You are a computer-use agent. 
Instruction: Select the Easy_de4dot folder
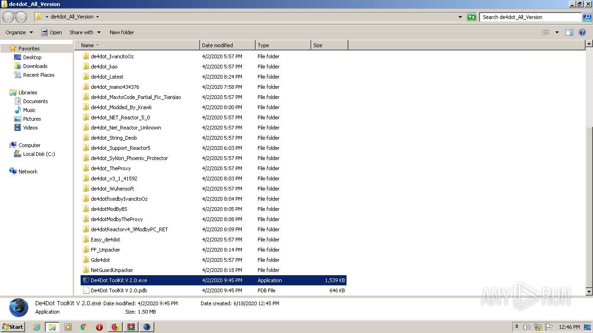point(105,240)
